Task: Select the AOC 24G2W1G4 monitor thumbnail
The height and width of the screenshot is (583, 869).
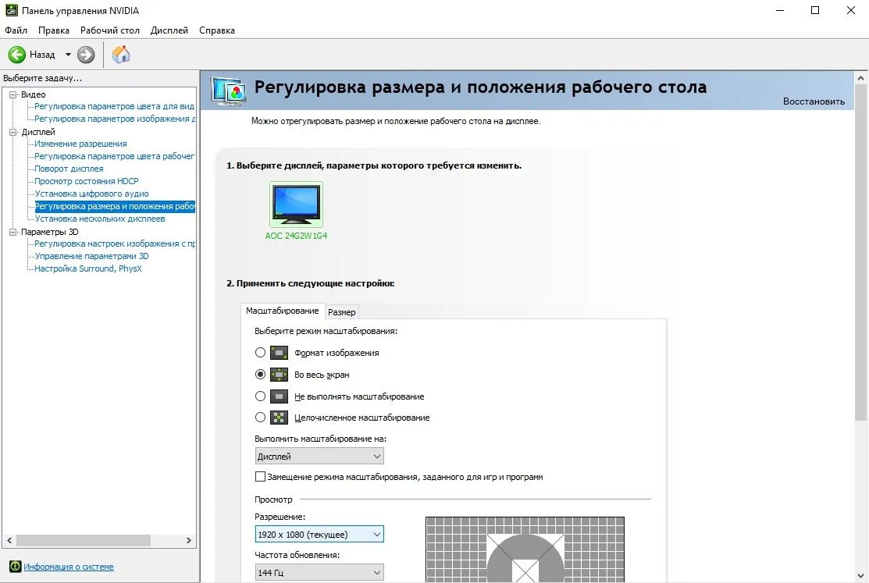Action: pyautogui.click(x=296, y=204)
